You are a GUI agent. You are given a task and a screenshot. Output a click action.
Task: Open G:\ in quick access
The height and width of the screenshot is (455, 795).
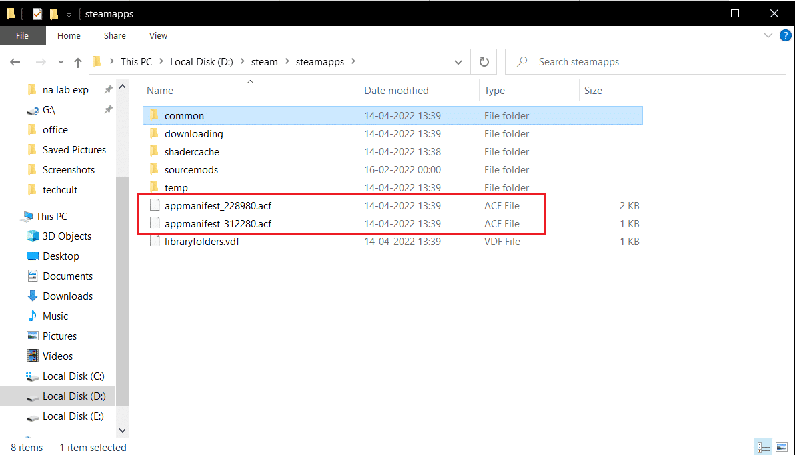click(x=49, y=110)
